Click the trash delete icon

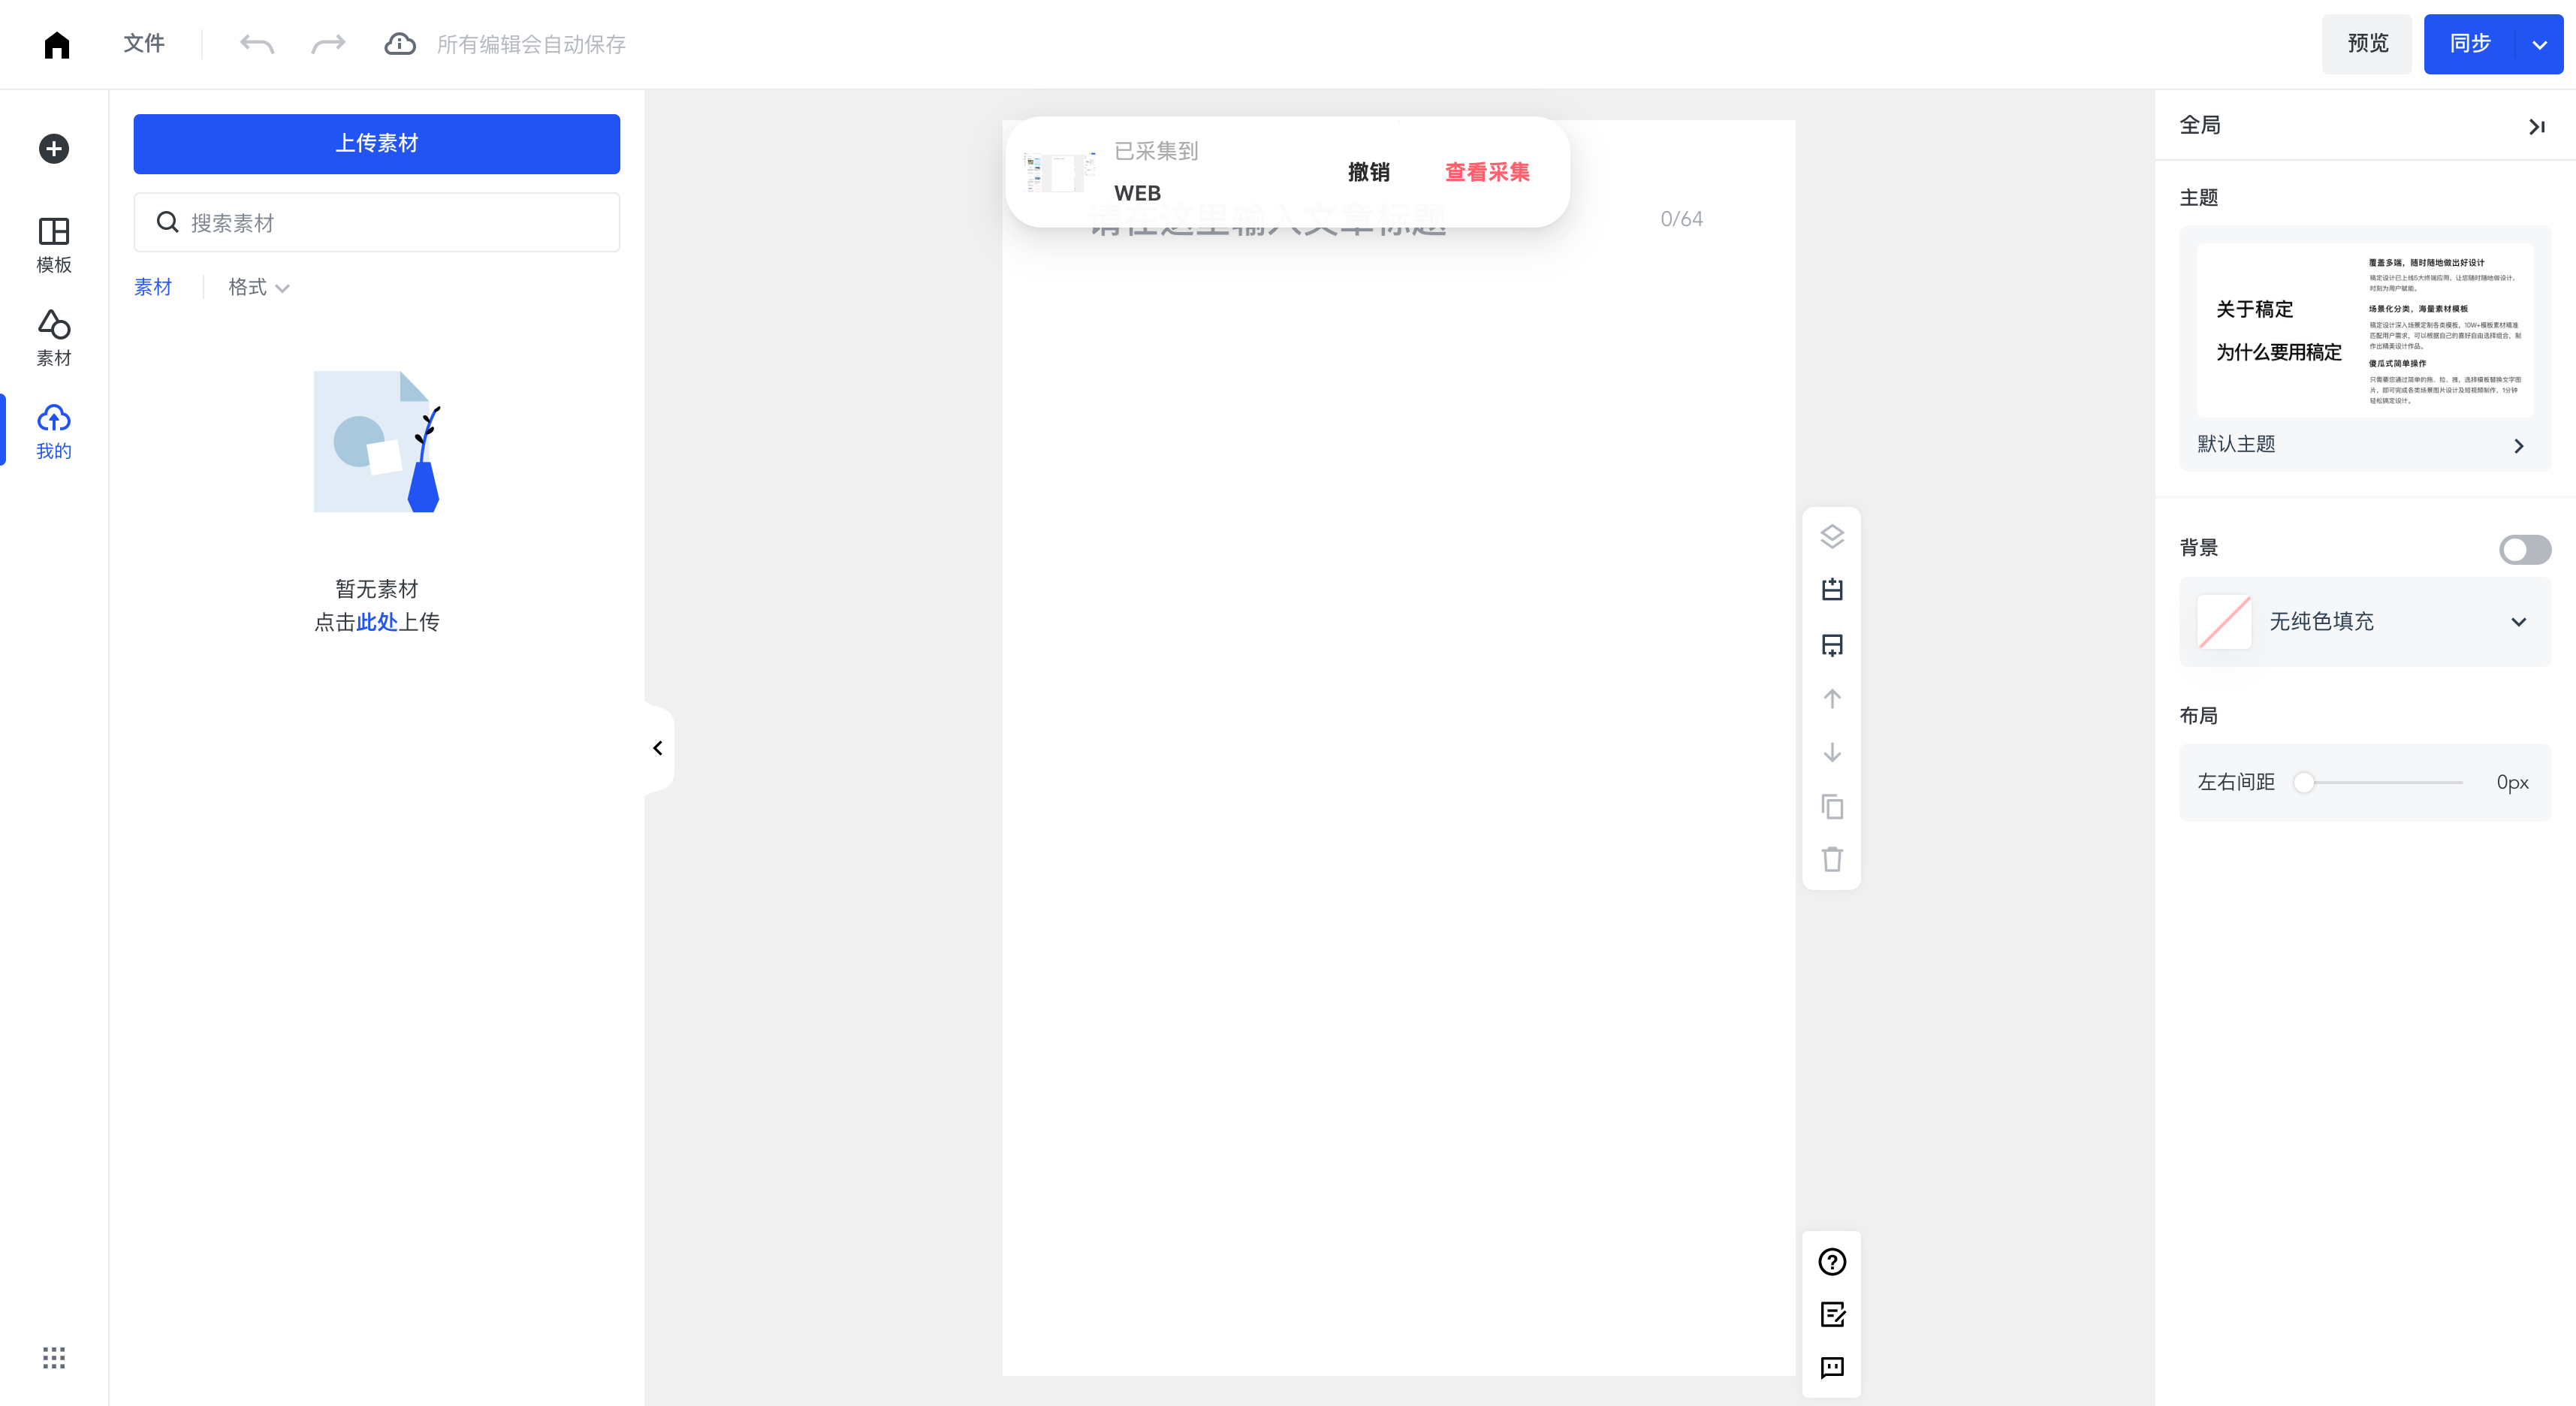(x=1831, y=859)
